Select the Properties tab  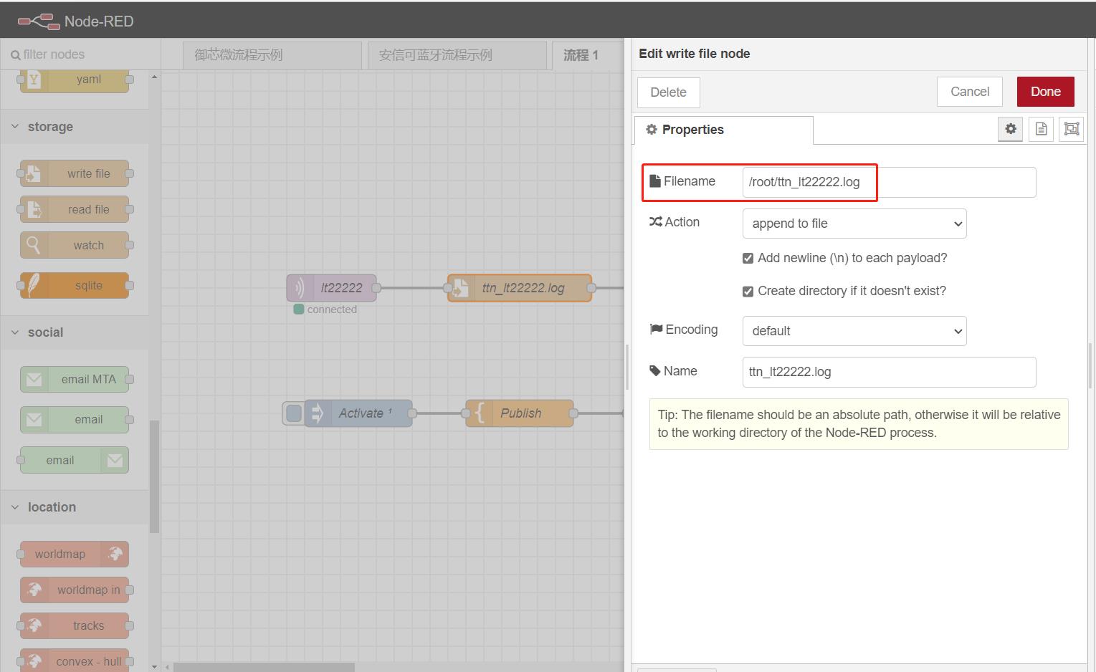[724, 130]
